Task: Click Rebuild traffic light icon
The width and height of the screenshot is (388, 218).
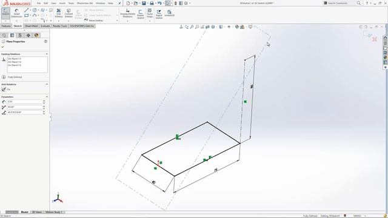Action: [x=175, y=3]
